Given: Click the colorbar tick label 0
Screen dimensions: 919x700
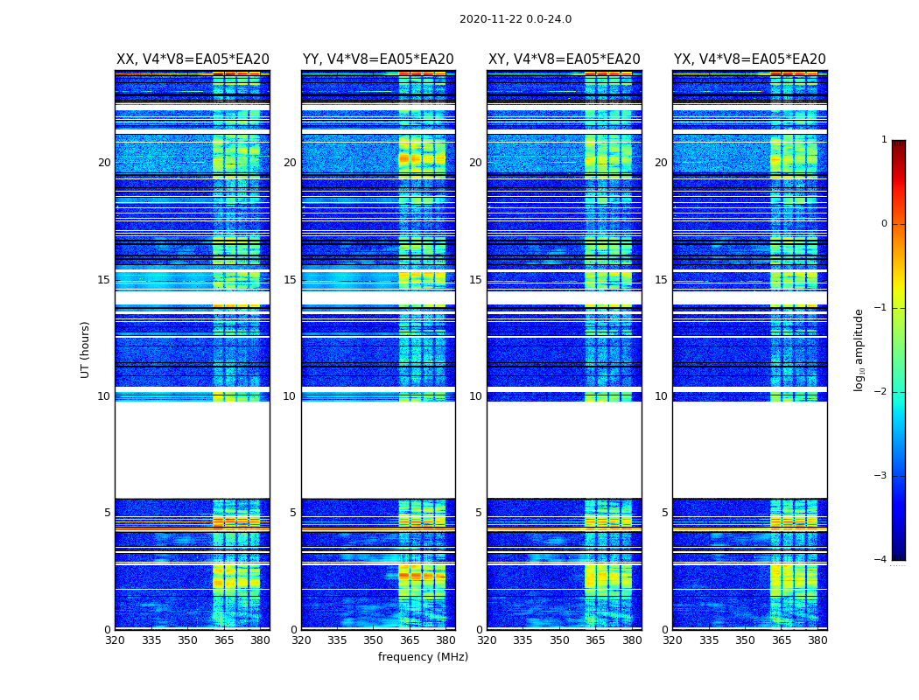Looking at the screenshot, I should (884, 224).
